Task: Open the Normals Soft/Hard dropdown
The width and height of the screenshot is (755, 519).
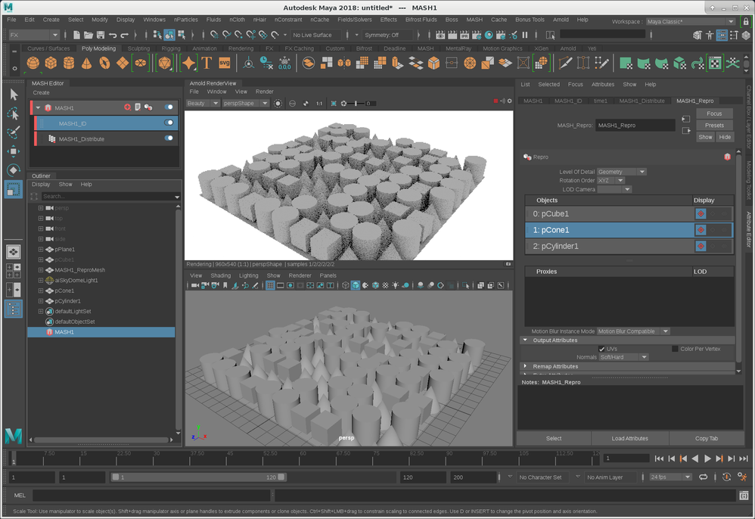Action: pos(623,357)
